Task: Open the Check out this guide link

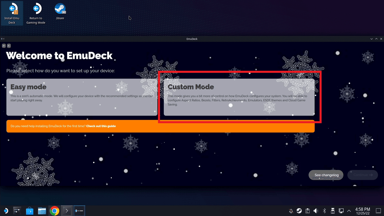Action: coord(101,126)
